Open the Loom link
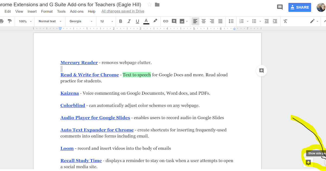 pyautogui.click(x=67, y=148)
